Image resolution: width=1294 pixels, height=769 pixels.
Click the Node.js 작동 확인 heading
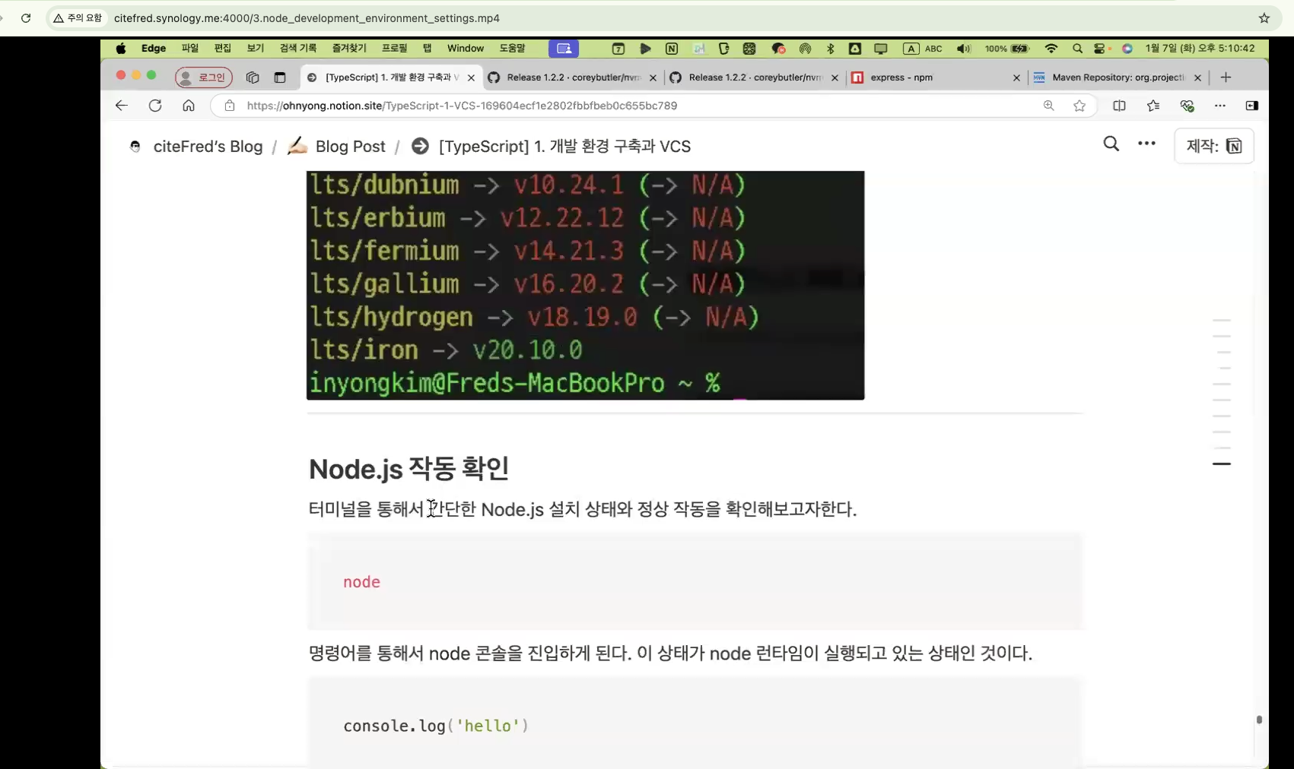coord(409,469)
